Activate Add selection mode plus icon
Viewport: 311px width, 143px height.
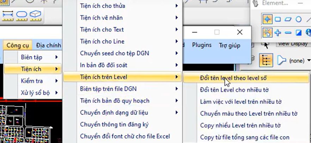(278, 33)
